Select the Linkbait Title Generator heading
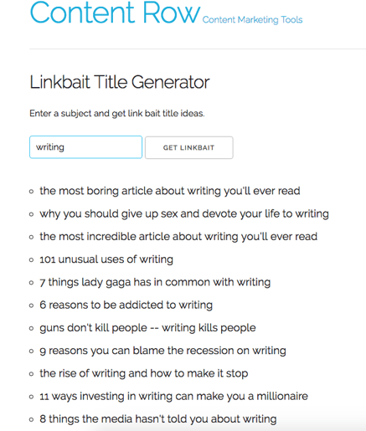This screenshot has height=431, width=366. (120, 82)
